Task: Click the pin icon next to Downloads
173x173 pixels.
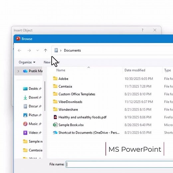Action: (40, 97)
